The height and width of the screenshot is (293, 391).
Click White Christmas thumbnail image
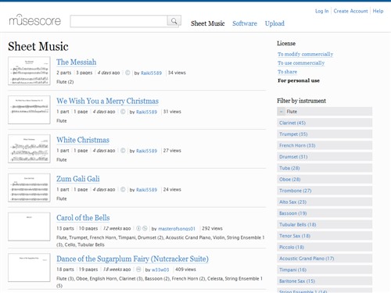click(29, 148)
